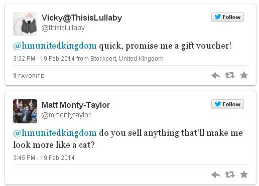This screenshot has width=259, height=186.
Task: Open the Matt Monty-Taylor display name
Action: [76, 105]
